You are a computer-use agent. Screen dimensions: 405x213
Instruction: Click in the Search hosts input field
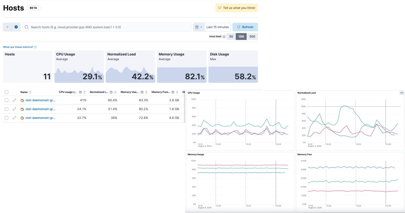(109, 27)
